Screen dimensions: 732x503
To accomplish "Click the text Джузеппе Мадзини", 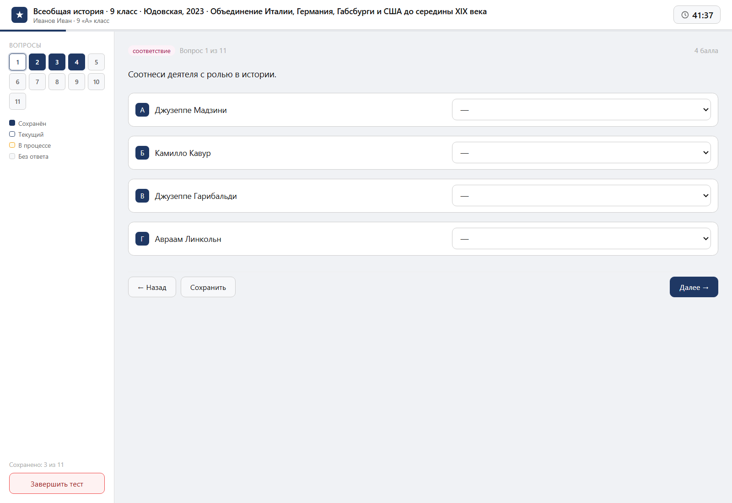I will coord(191,110).
